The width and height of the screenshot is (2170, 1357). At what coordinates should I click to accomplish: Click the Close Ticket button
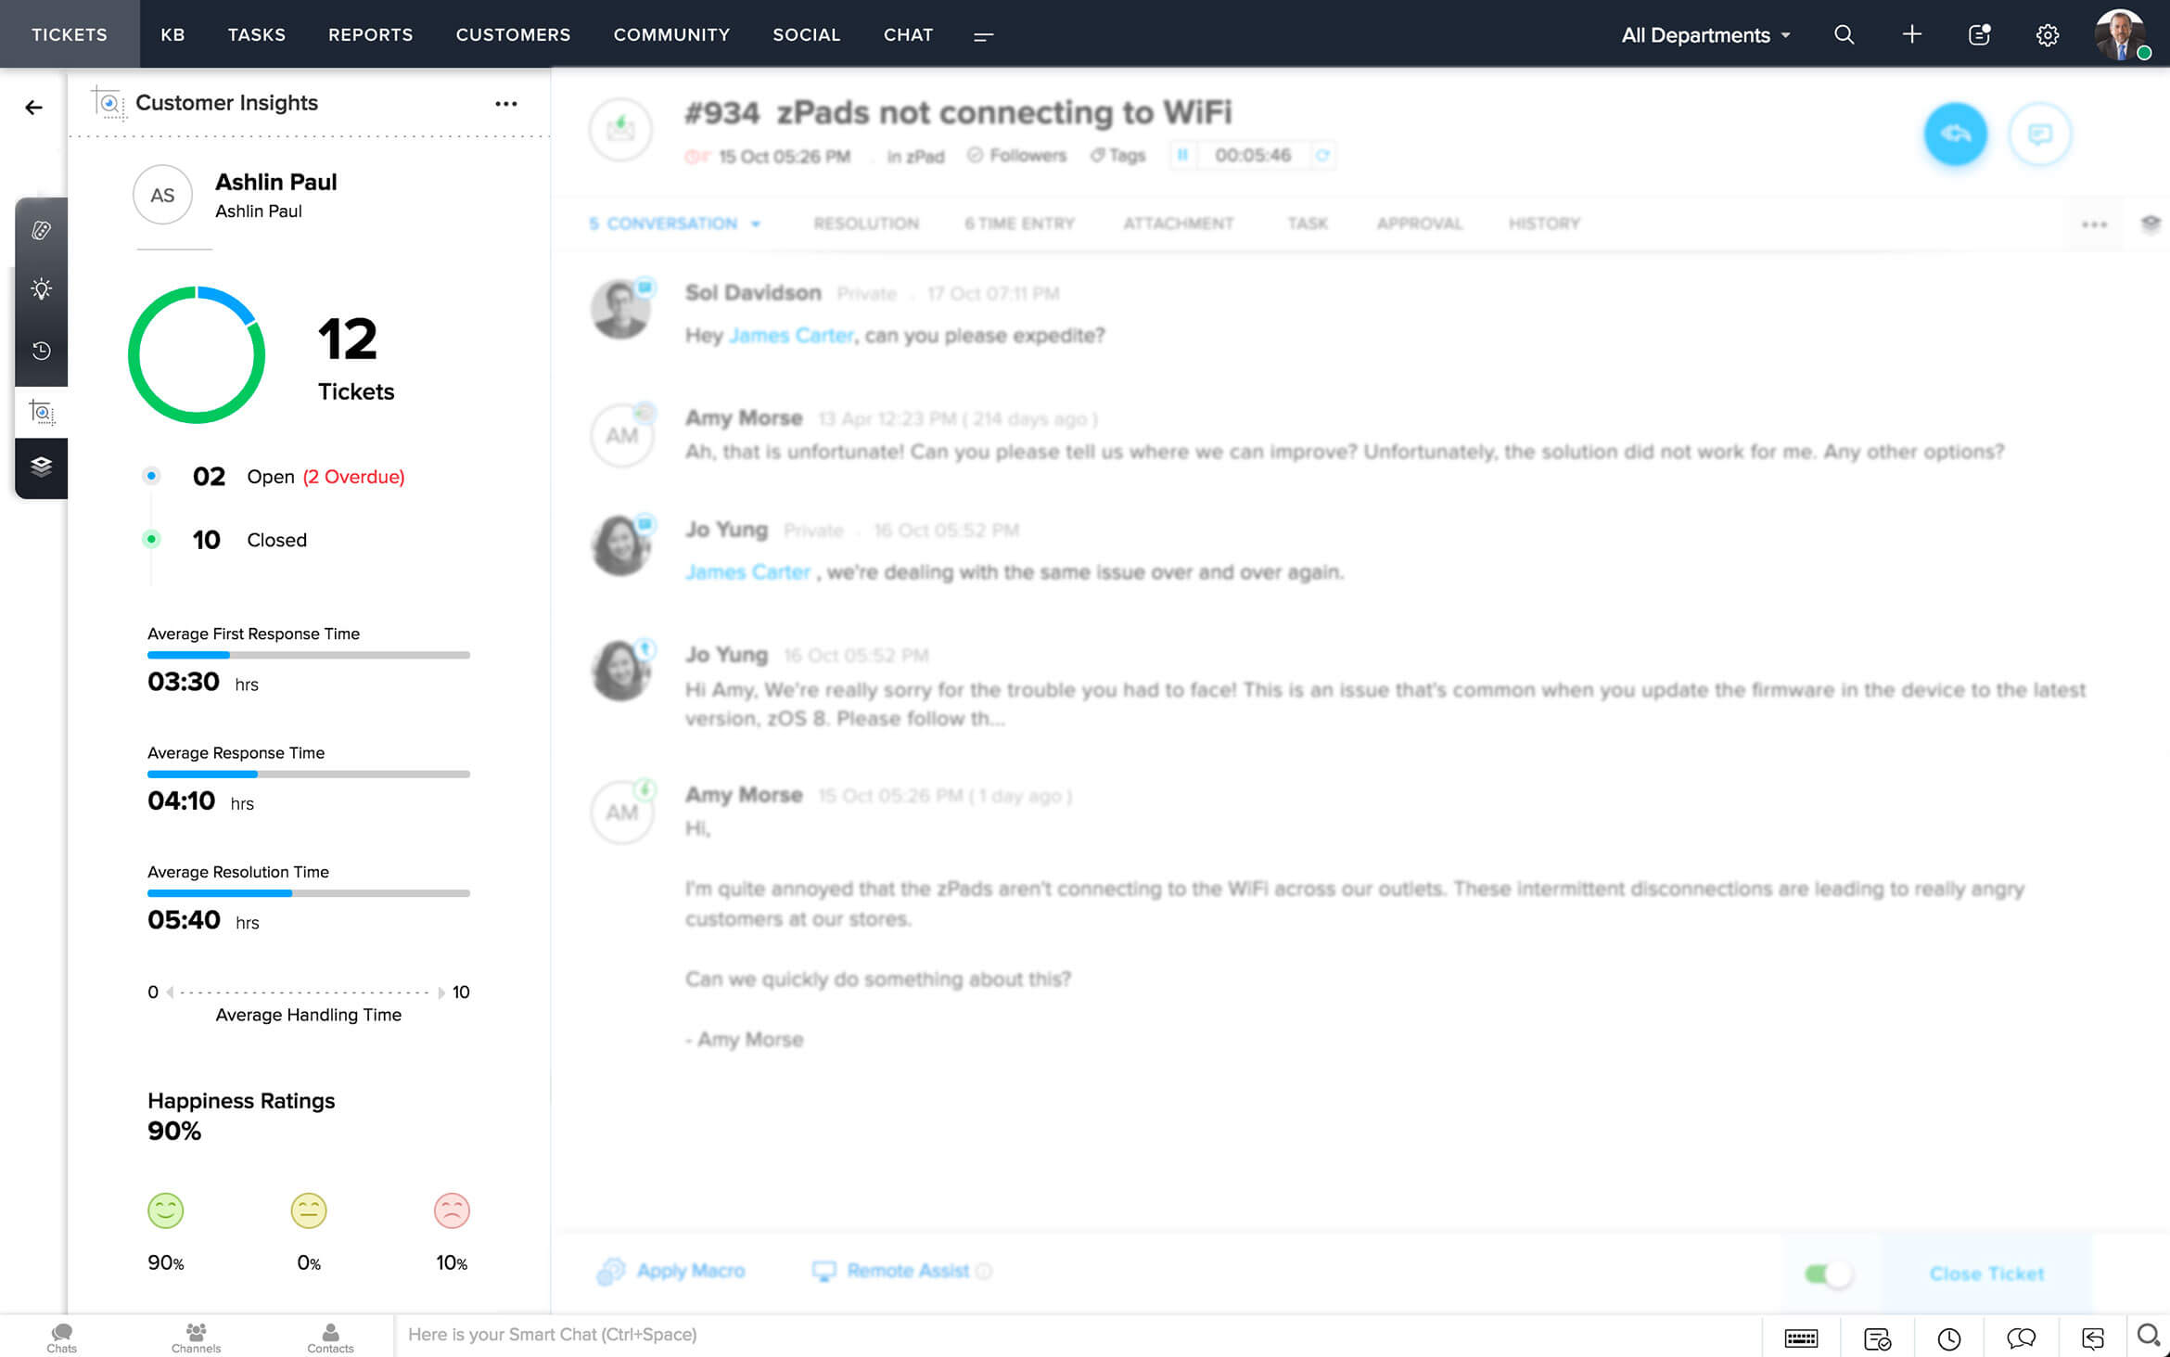tap(1985, 1274)
